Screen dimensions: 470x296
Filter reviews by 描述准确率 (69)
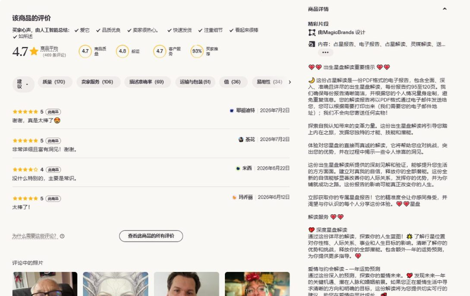point(146,82)
